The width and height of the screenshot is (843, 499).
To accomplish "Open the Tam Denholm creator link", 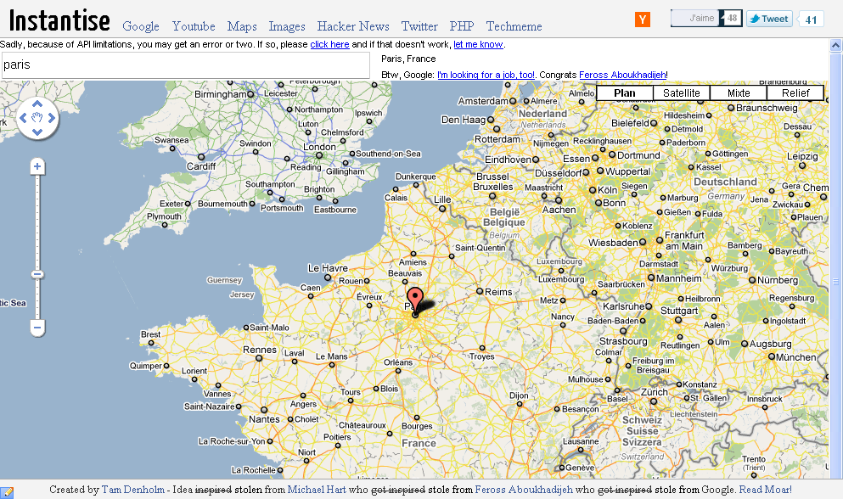I will (x=132, y=490).
